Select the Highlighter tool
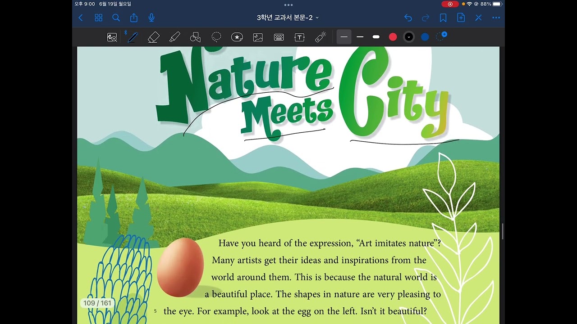Image resolution: width=577 pixels, height=324 pixels. [x=175, y=37]
